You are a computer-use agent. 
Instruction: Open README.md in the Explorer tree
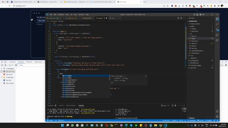194,63
